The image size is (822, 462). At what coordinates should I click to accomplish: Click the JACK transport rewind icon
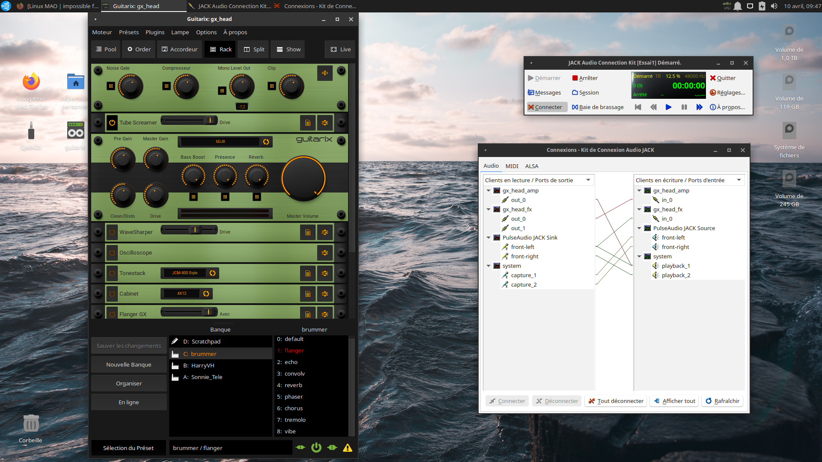pos(653,107)
